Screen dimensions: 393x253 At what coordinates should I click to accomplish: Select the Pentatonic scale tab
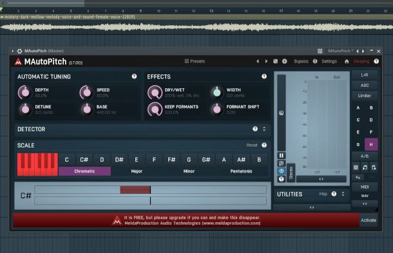coord(241,171)
